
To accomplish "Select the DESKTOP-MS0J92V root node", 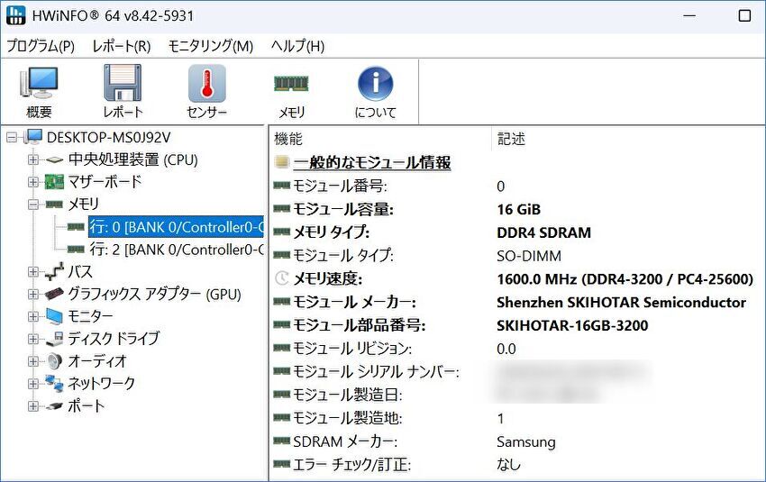I will (x=108, y=138).
